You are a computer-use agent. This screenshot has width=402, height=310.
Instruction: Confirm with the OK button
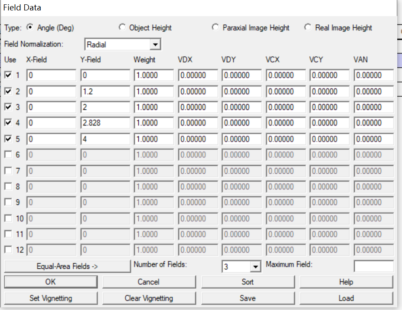tap(51, 282)
